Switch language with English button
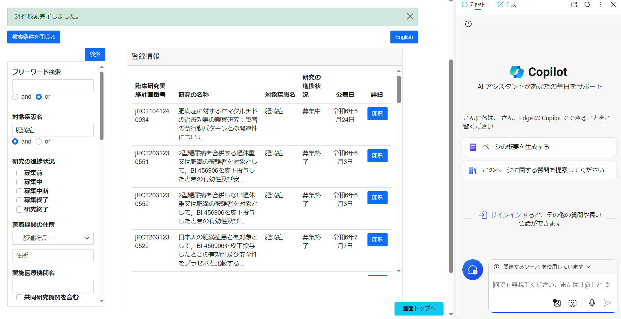Viewport: 621px width, 319px height. [404, 37]
